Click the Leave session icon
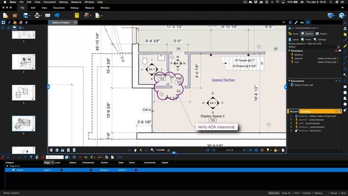This screenshot has height=196, width=348. point(290,40)
